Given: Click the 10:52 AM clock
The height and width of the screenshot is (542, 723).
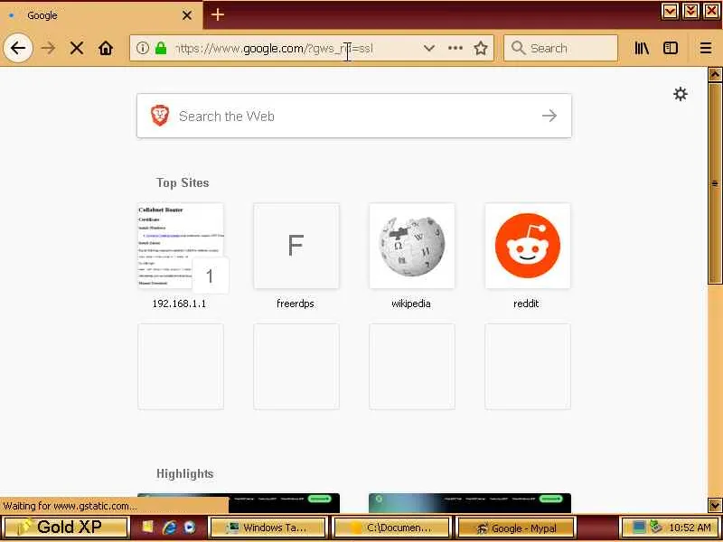Looking at the screenshot, I should [x=690, y=528].
